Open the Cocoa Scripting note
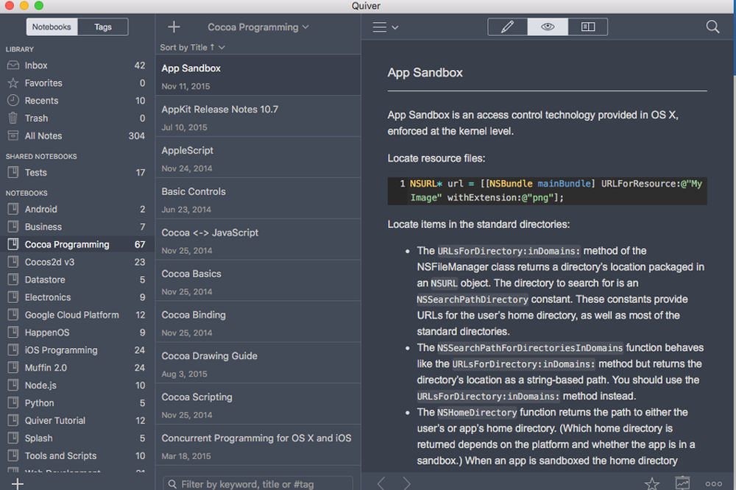The image size is (736, 490). [258, 404]
